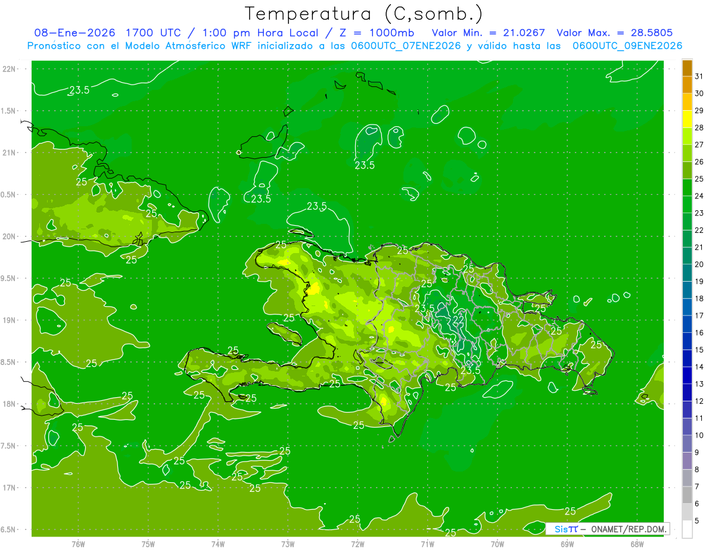Click the "22N" latitude axis label

coord(10,68)
